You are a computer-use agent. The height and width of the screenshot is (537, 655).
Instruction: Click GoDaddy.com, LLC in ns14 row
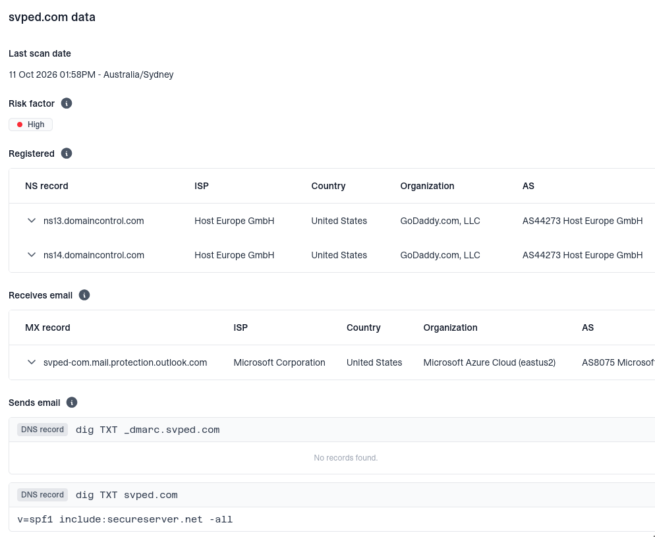[440, 255]
